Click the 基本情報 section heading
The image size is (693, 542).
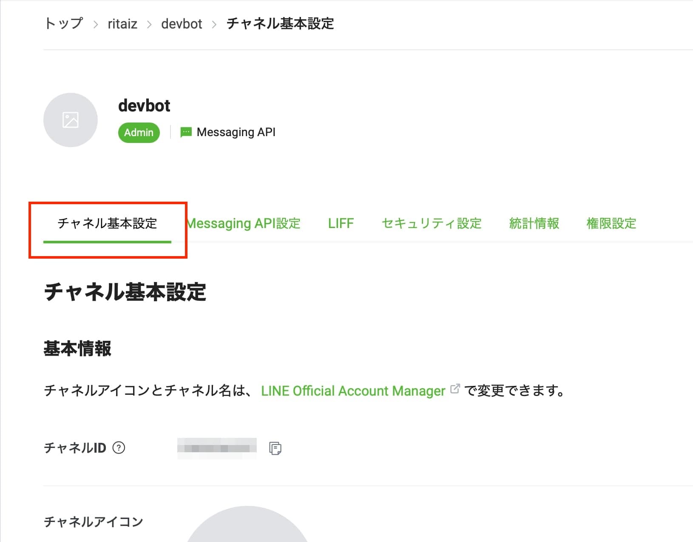point(77,349)
